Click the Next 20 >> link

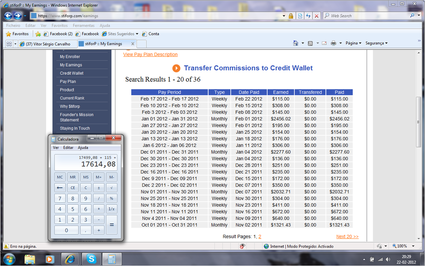tap(347, 237)
